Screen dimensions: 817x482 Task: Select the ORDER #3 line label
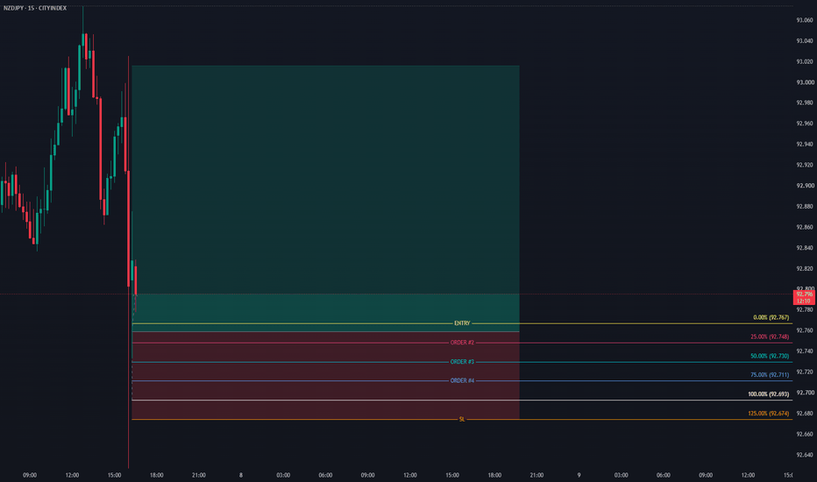point(462,362)
